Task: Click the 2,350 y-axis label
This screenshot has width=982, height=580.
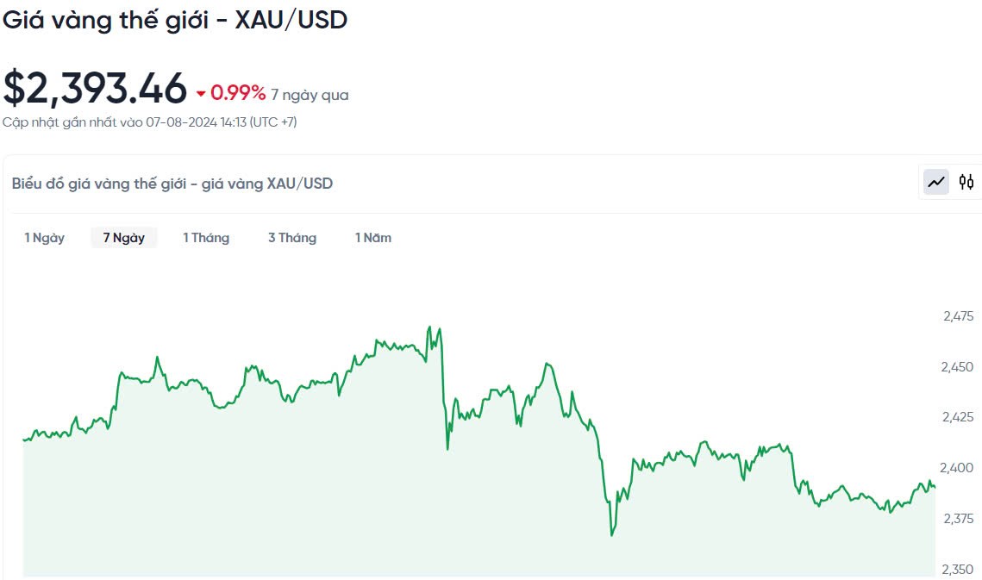Action: click(958, 569)
